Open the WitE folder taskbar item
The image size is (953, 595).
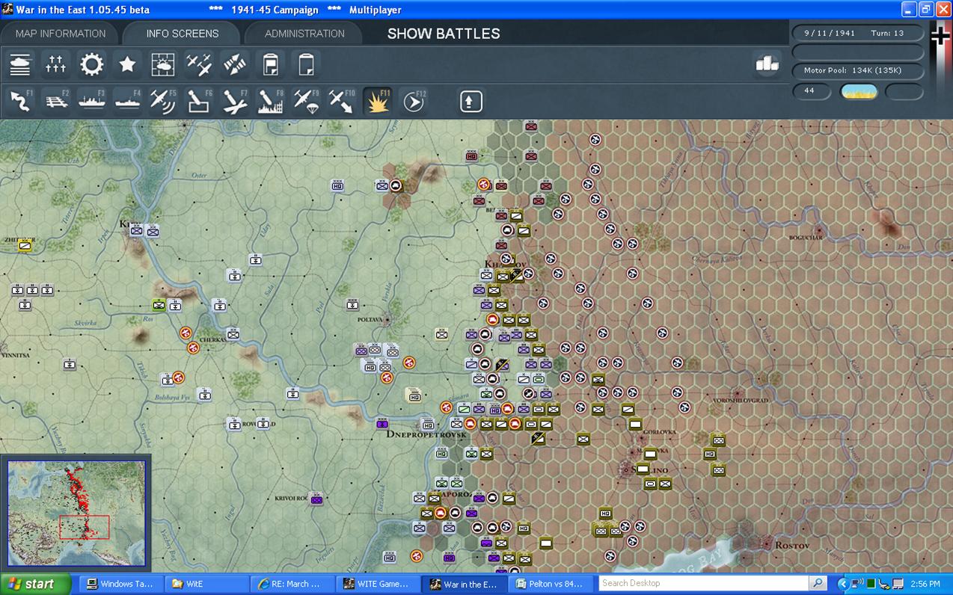205,584
